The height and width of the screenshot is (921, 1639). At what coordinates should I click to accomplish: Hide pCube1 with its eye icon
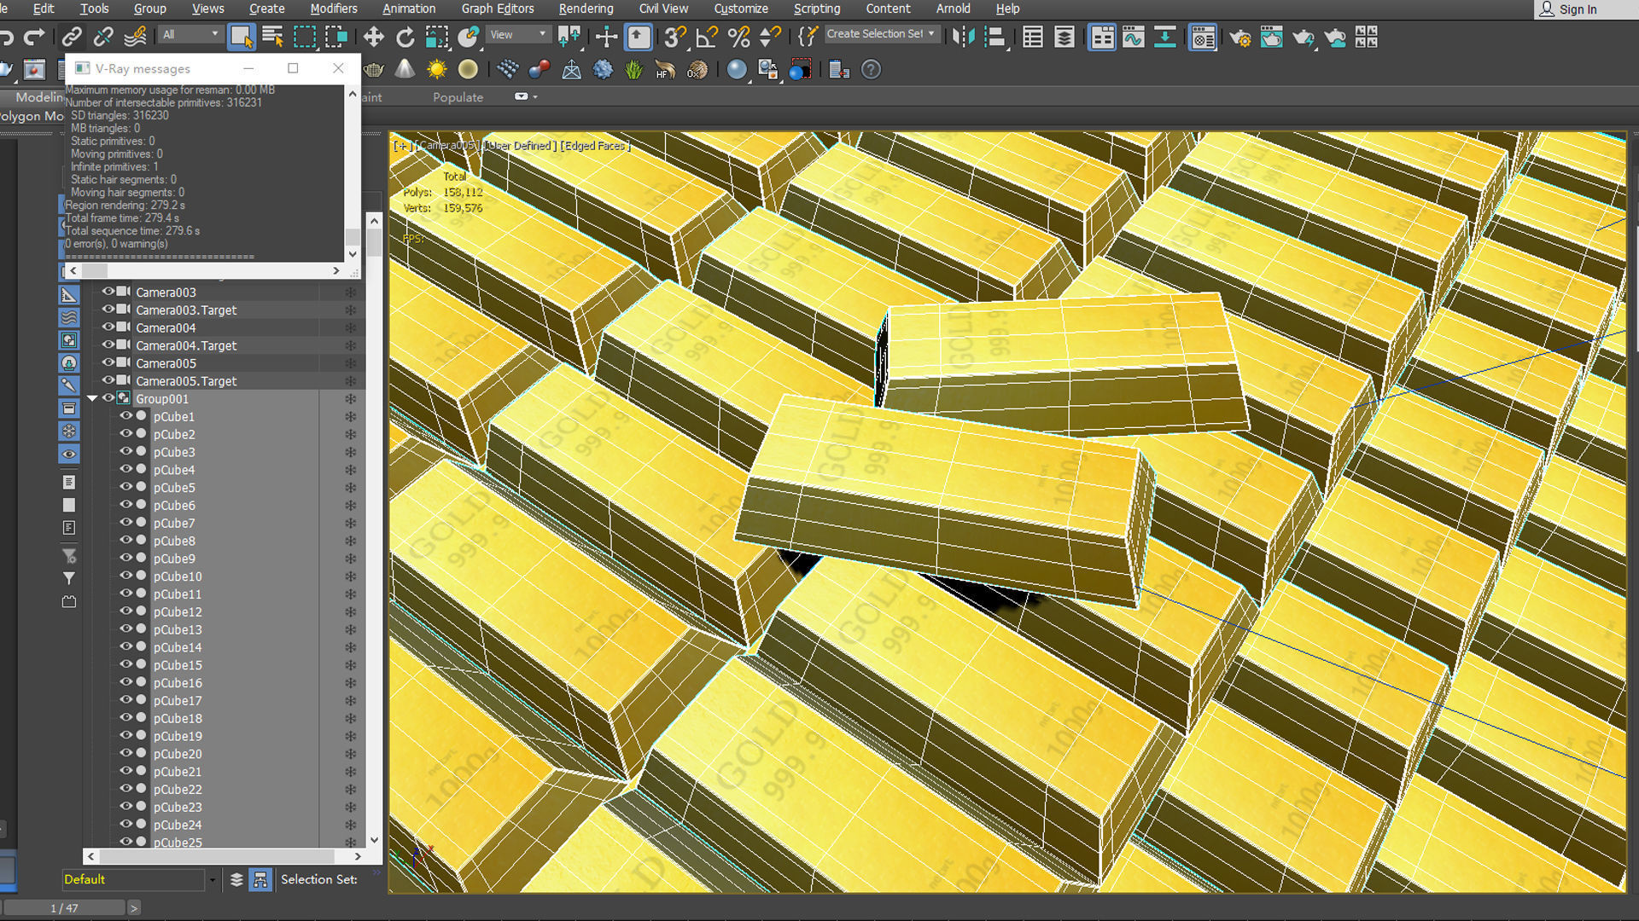(x=125, y=416)
